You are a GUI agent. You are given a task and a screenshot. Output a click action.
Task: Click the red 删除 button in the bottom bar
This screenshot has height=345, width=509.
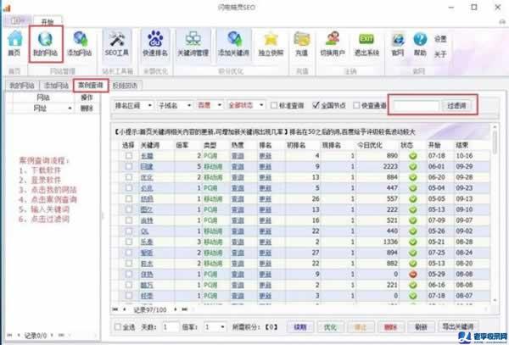390,327
